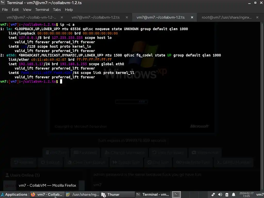This screenshot has height=198, width=264.
Task: Close the Terminal window
Action: coord(261,3)
